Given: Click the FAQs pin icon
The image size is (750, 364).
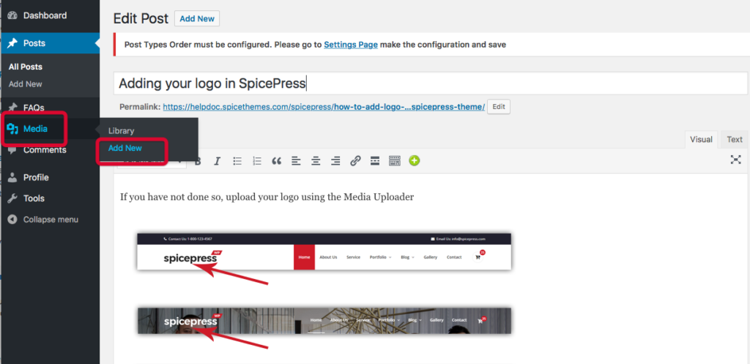Looking at the screenshot, I should 12,107.
